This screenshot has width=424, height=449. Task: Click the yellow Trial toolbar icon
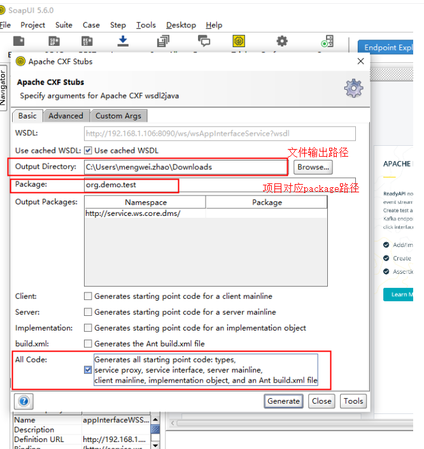[239, 41]
